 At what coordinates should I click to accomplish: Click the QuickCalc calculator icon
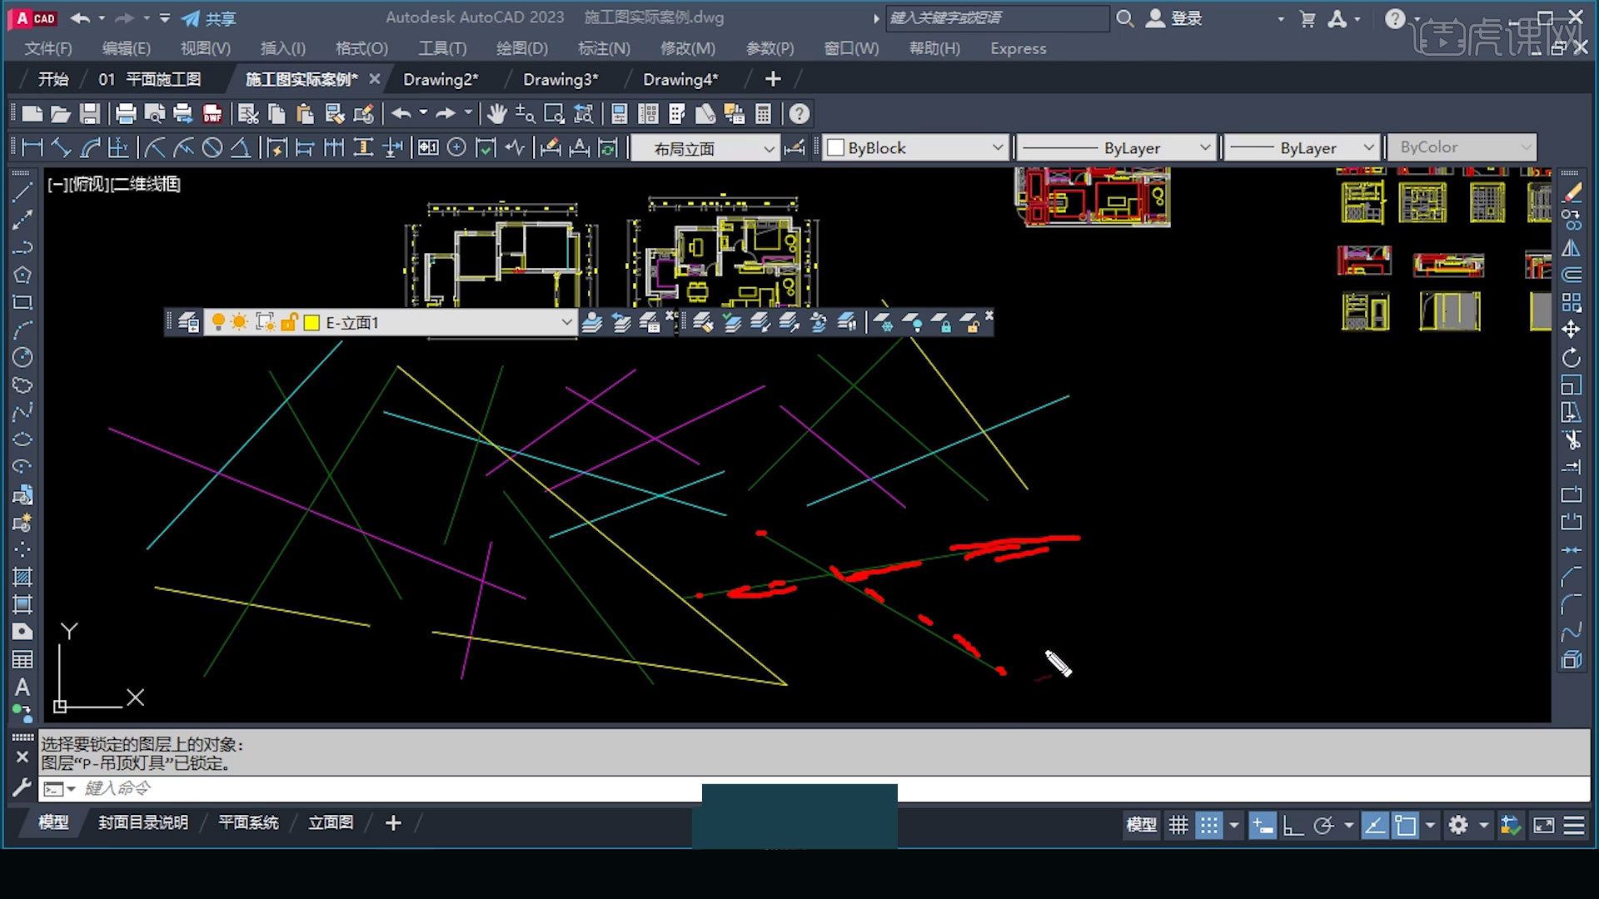pyautogui.click(x=764, y=113)
